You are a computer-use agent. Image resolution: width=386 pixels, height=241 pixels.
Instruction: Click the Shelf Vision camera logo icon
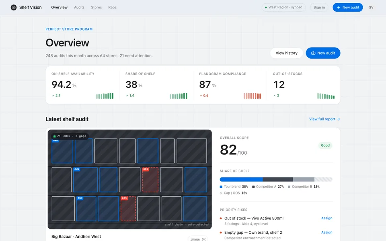coord(14,7)
